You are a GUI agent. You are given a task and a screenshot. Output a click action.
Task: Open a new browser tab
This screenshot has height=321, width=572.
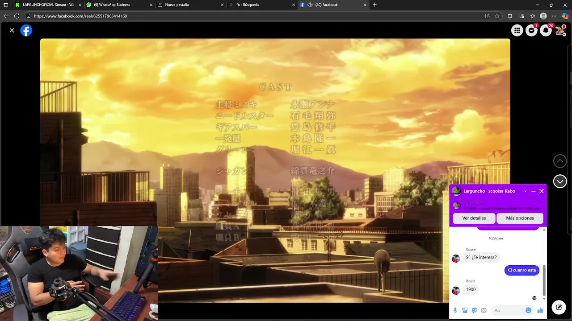tap(374, 5)
